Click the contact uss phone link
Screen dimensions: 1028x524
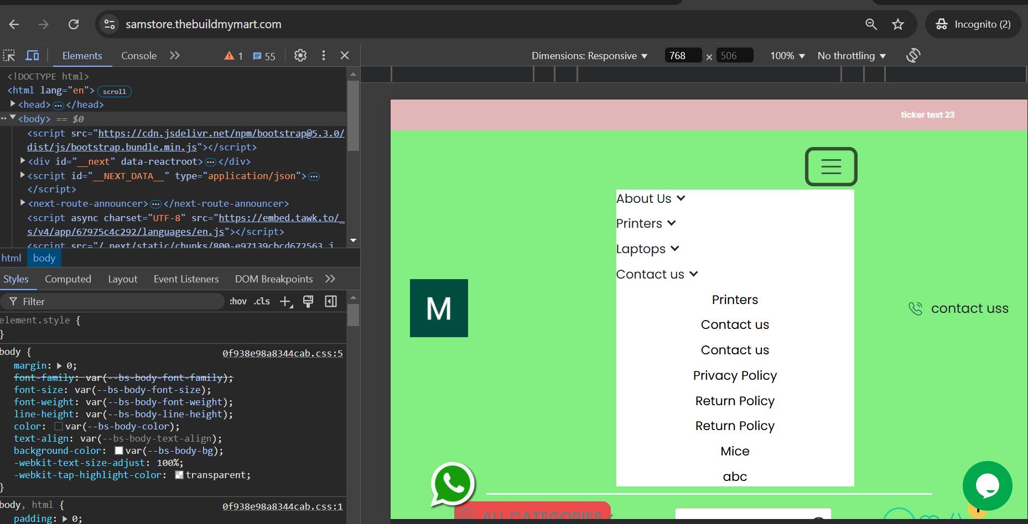[959, 308]
